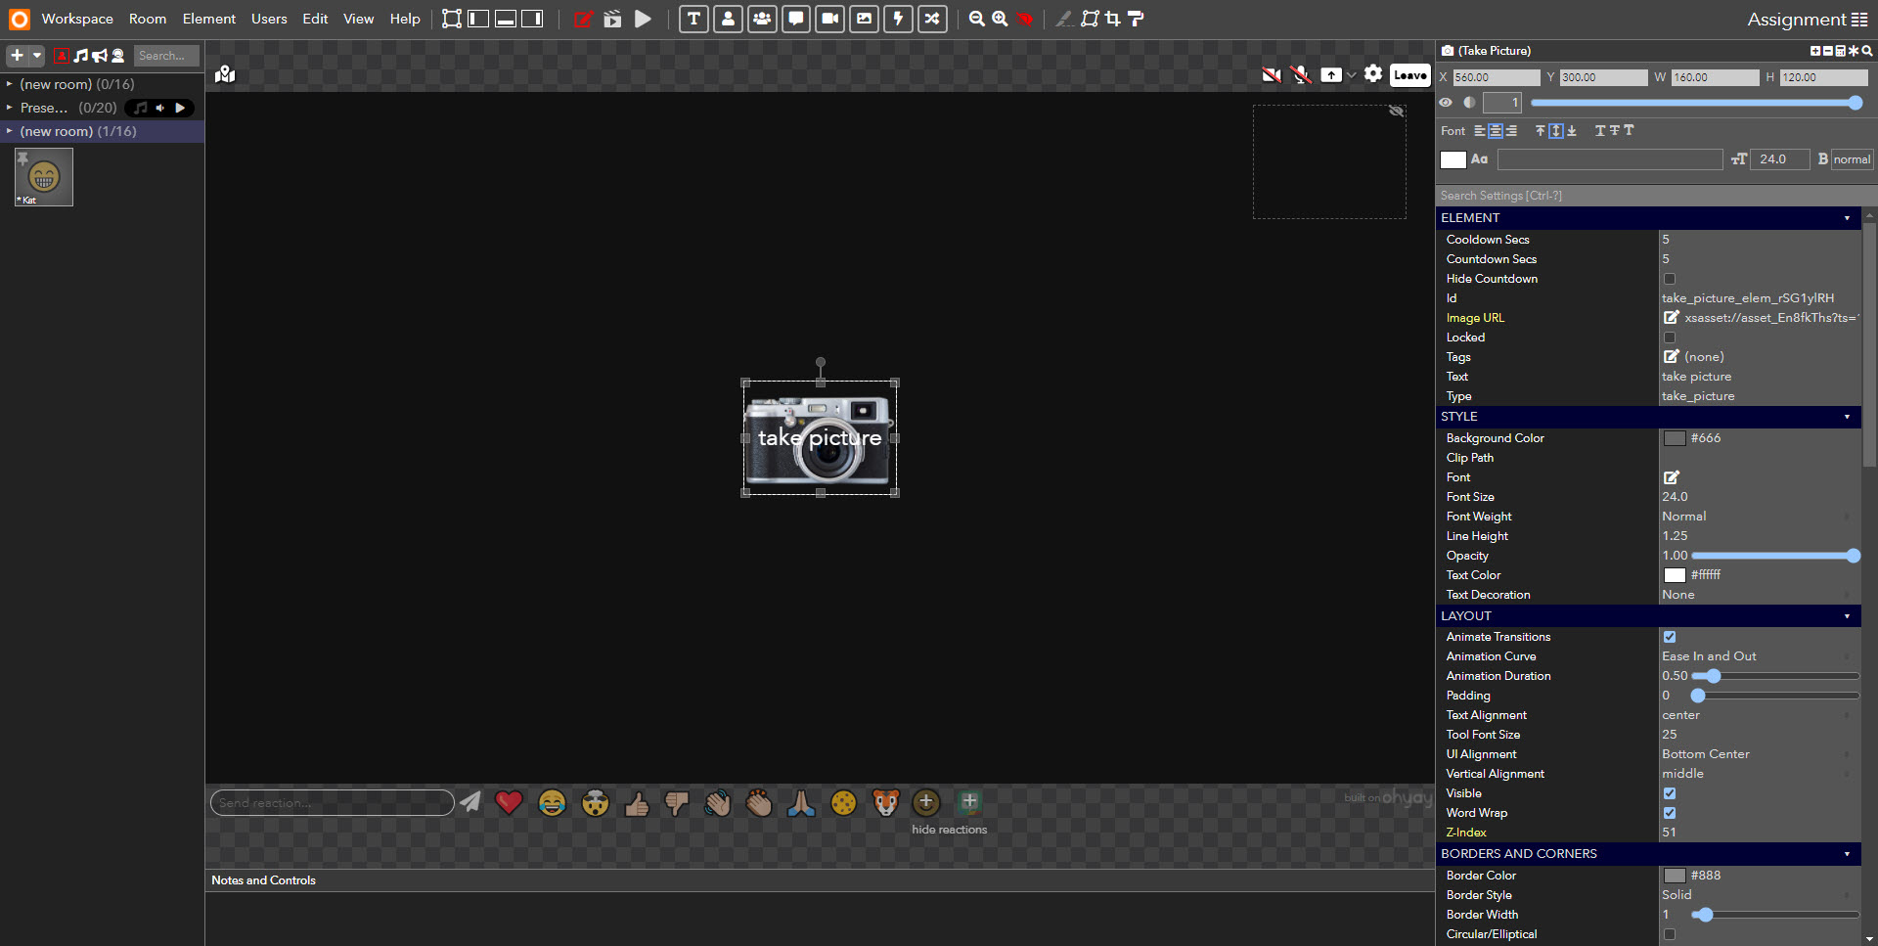Expand the first (new room) tree item

tap(10, 84)
